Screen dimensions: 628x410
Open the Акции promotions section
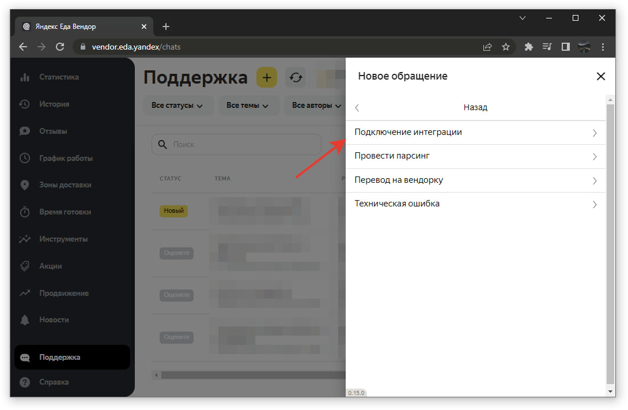51,266
